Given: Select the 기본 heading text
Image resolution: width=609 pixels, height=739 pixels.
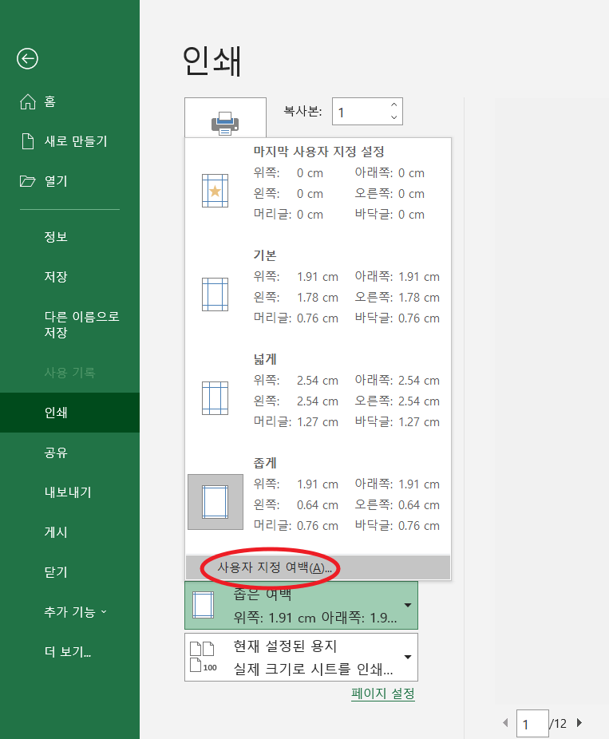Looking at the screenshot, I should (265, 255).
